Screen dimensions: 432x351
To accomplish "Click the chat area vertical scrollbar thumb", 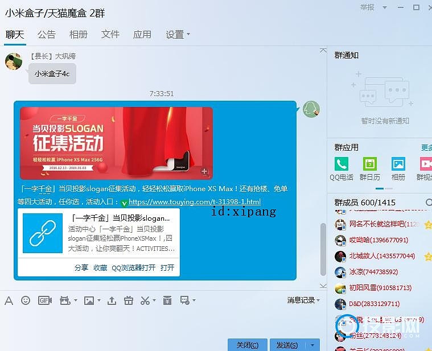I will tap(323, 249).
